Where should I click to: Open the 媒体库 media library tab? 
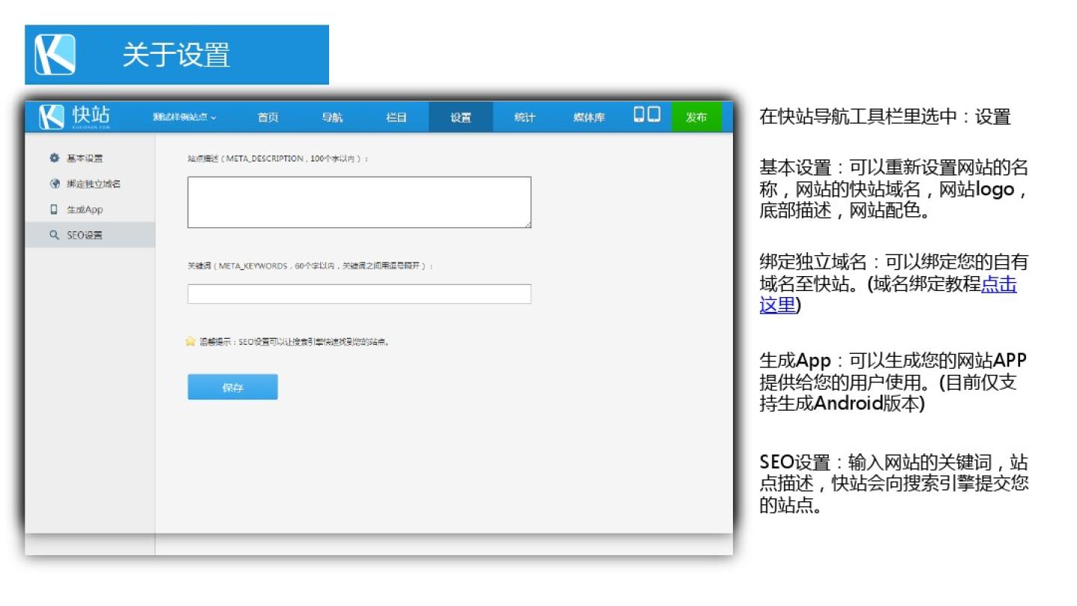tap(589, 117)
